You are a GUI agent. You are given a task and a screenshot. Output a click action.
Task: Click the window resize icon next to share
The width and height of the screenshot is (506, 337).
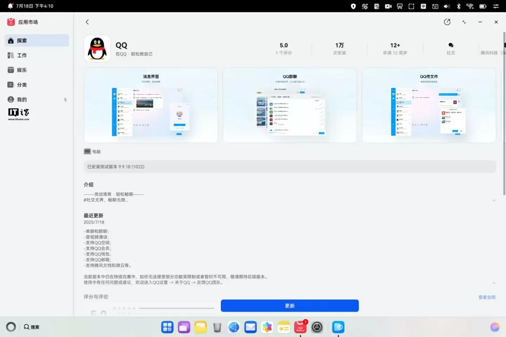[x=464, y=22]
